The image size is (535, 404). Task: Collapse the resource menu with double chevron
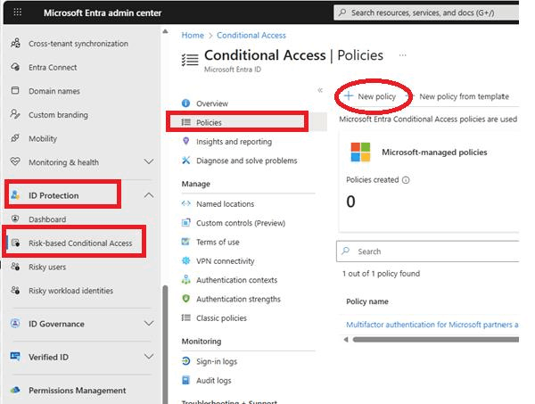click(320, 90)
